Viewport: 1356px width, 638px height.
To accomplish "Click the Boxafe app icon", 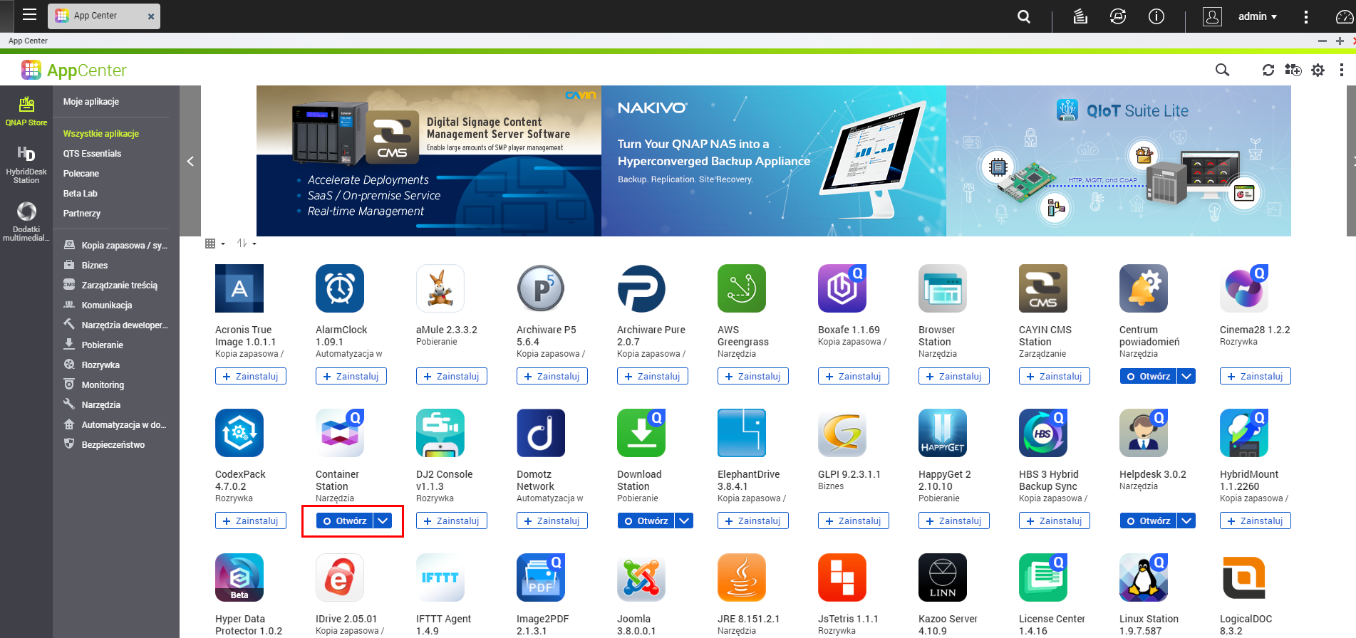I will click(x=842, y=288).
